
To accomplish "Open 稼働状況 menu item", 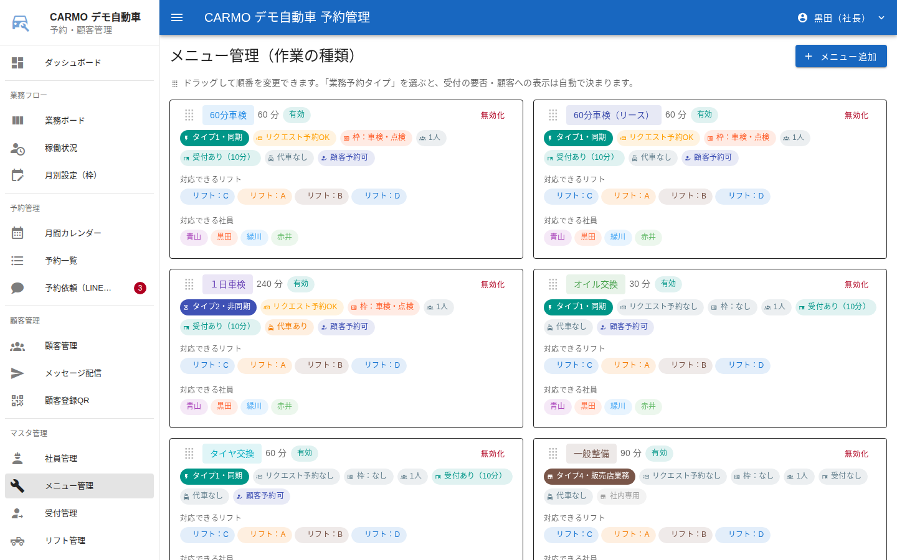I will (x=79, y=148).
